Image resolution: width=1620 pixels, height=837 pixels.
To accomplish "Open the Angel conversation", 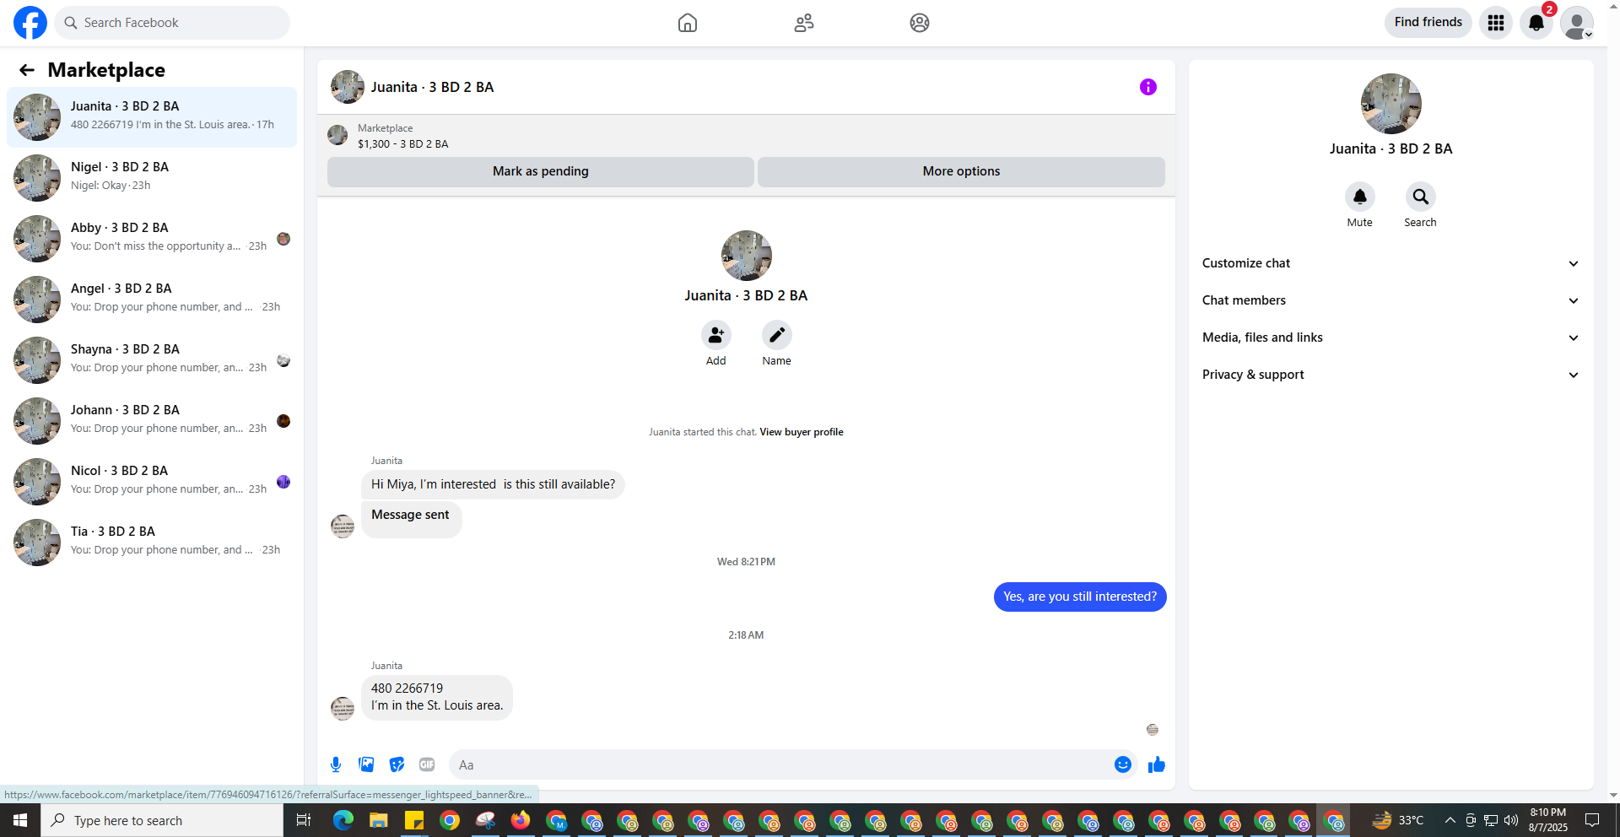I will (x=152, y=300).
